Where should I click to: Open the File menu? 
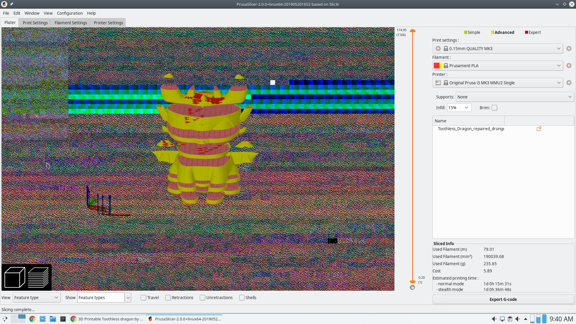click(6, 13)
